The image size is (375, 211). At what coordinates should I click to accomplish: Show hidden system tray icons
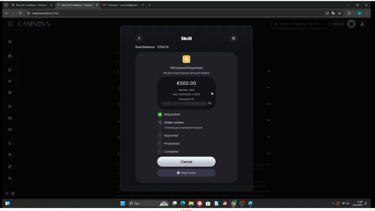pyautogui.click(x=333, y=203)
